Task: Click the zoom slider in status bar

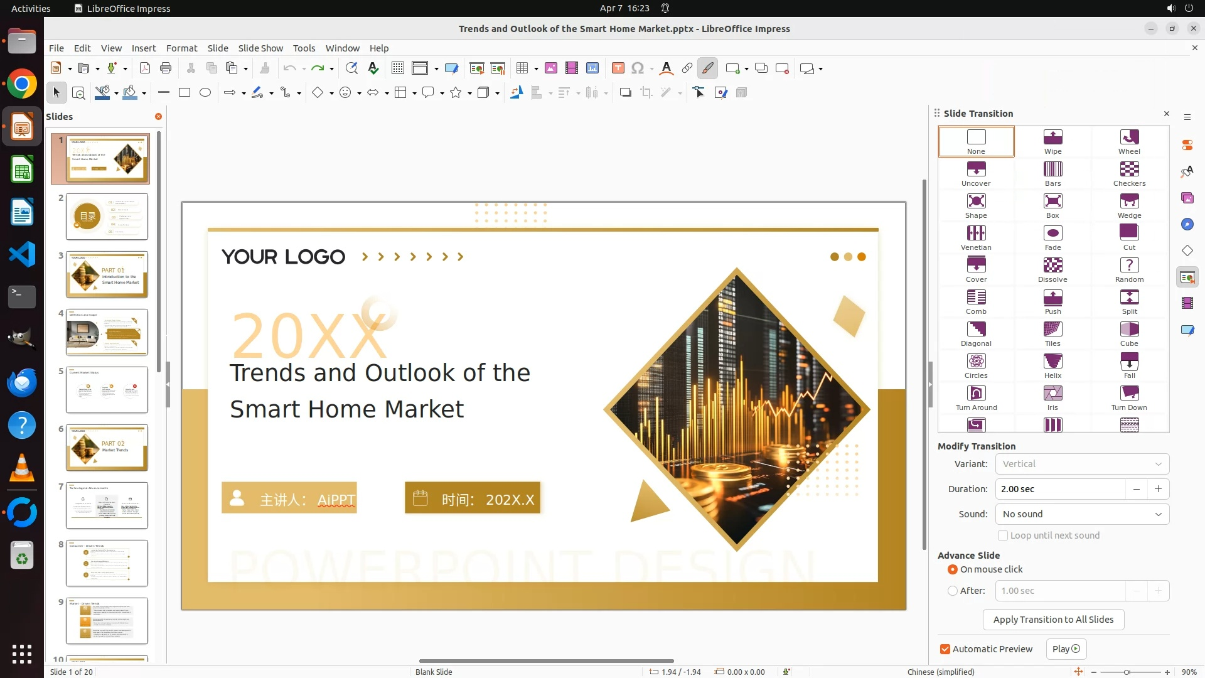Action: point(1127,672)
